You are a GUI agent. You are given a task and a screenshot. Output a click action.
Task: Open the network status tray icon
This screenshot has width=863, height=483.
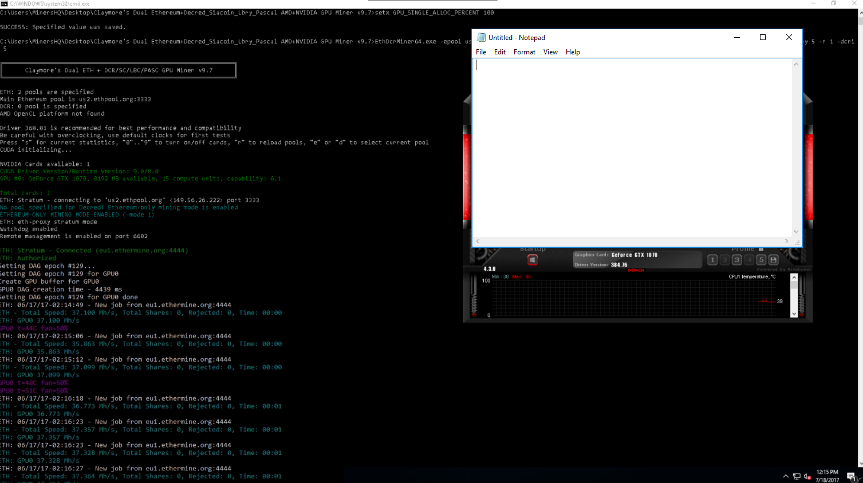[797, 476]
